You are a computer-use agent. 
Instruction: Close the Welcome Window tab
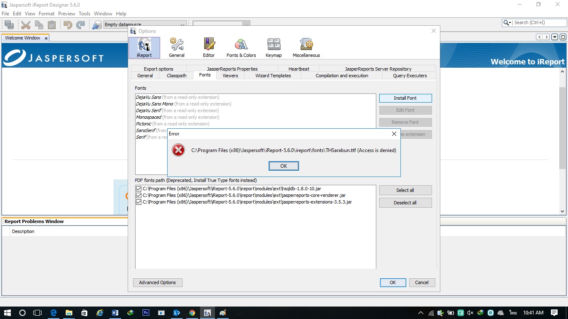[x=46, y=38]
